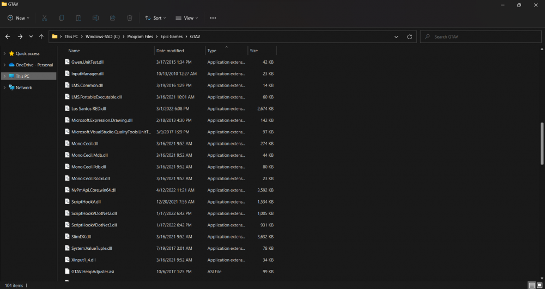Refresh the current folder view

(410, 36)
